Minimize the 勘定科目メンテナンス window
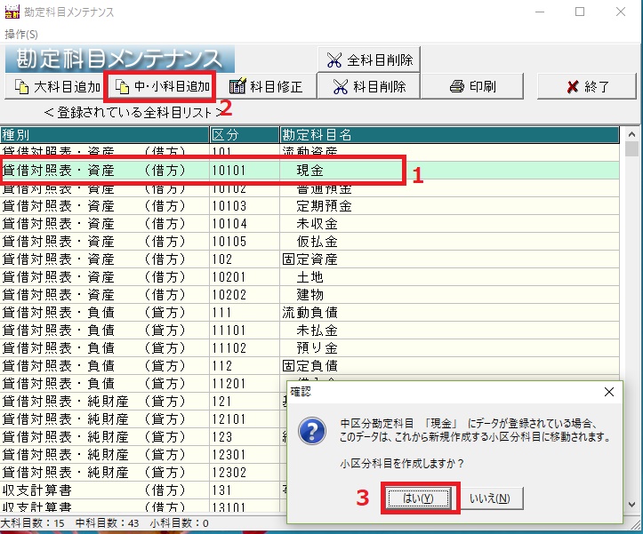The width and height of the screenshot is (643, 534). [x=540, y=12]
